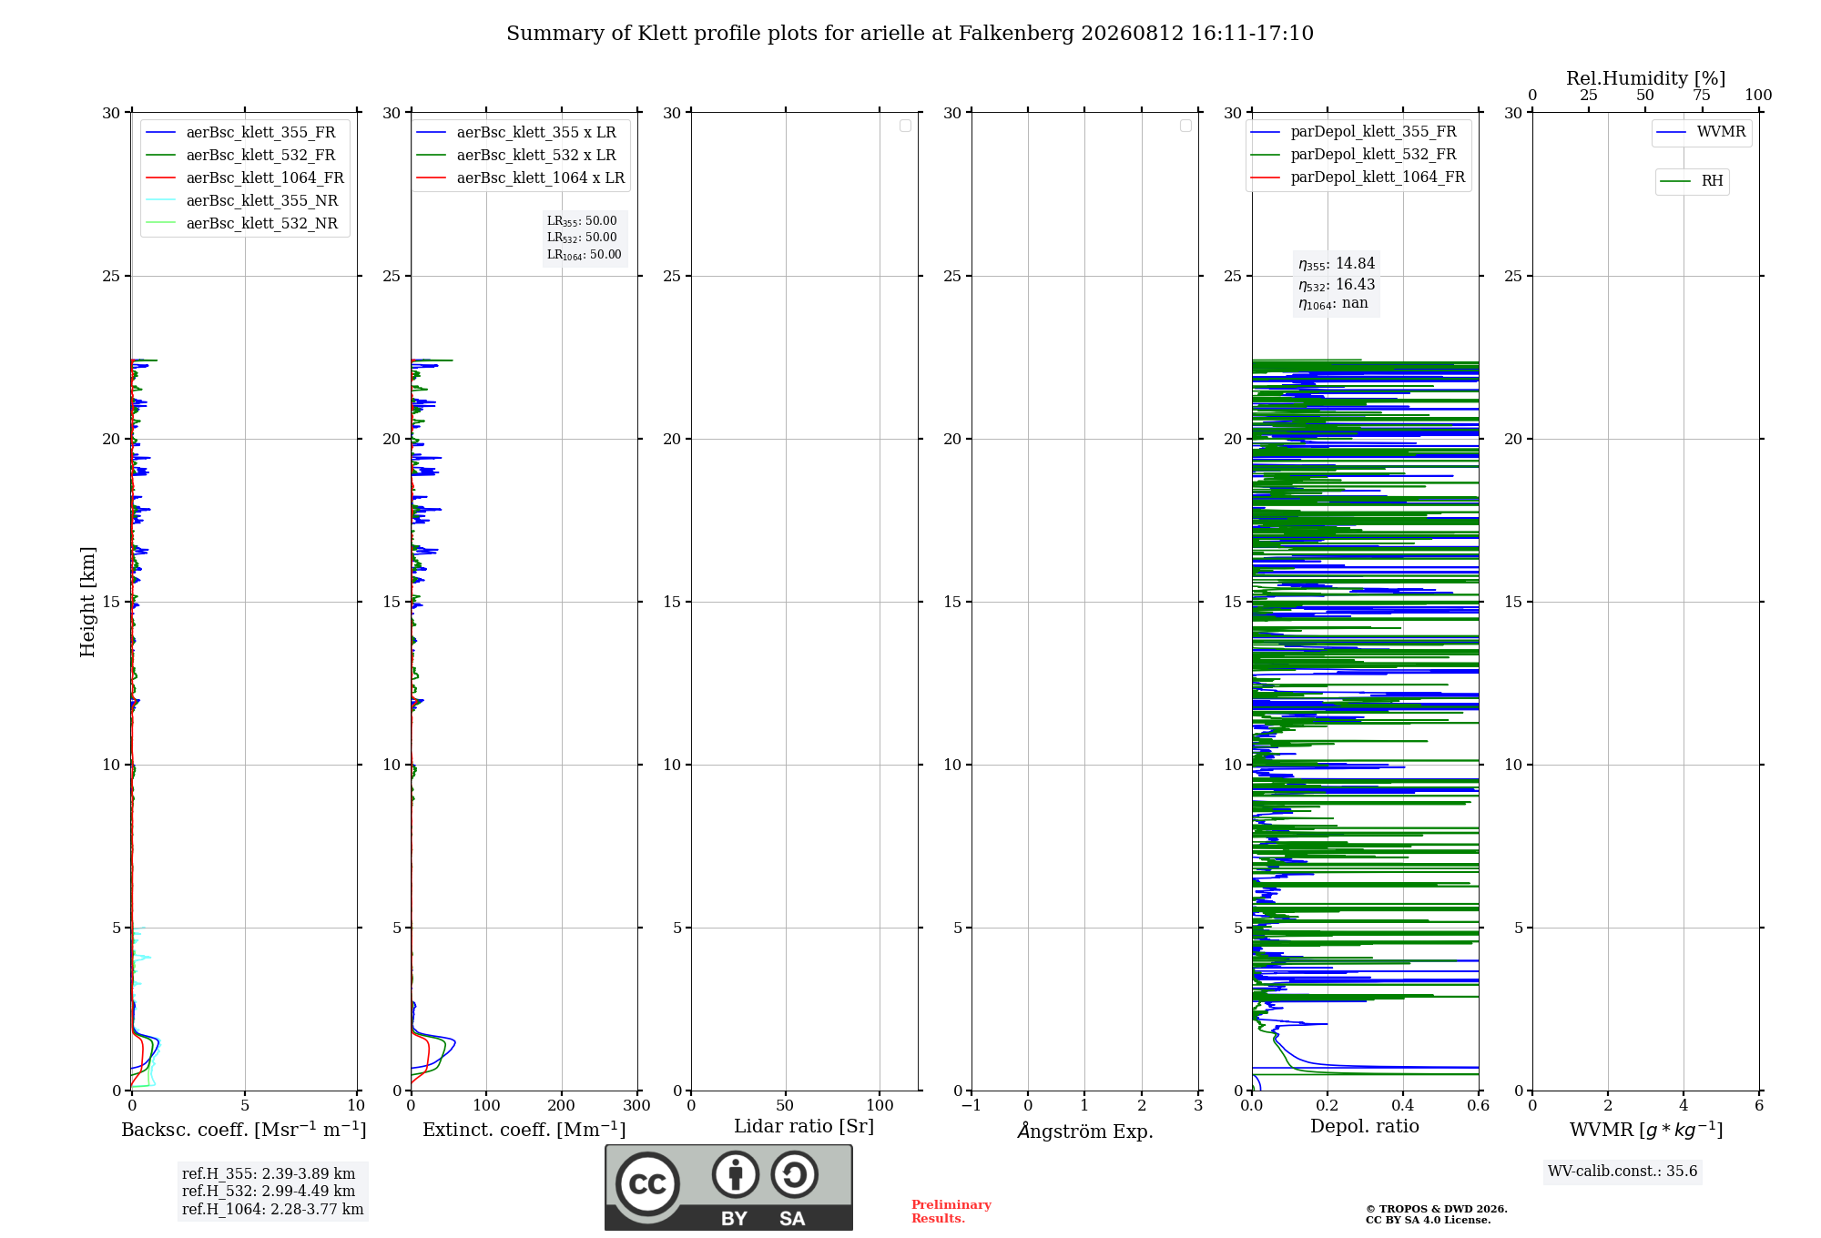Click the WV-calib.const.: 35.6 text
The image size is (1821, 1238).
pyautogui.click(x=1623, y=1172)
